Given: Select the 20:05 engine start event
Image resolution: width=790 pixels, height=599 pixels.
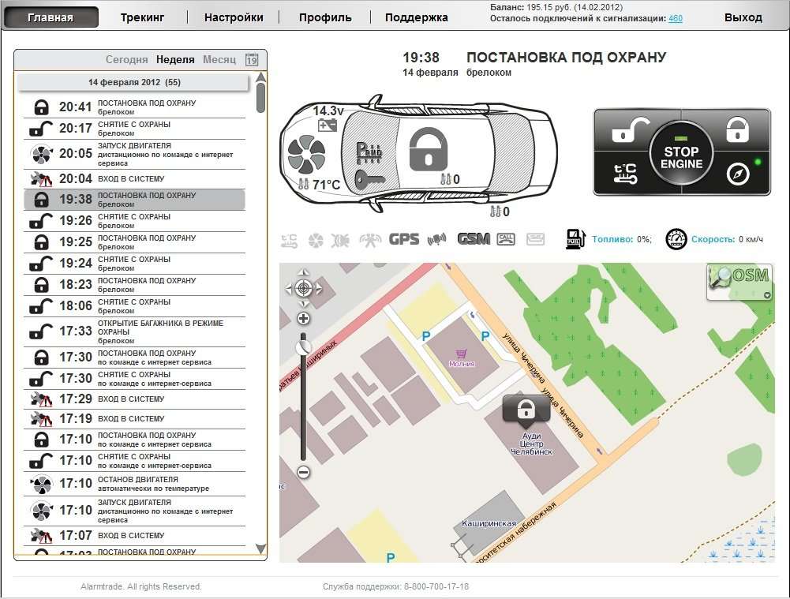Looking at the screenshot, I should (x=134, y=154).
